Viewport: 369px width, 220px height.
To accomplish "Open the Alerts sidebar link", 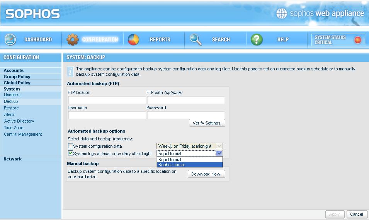I will 10,115.
